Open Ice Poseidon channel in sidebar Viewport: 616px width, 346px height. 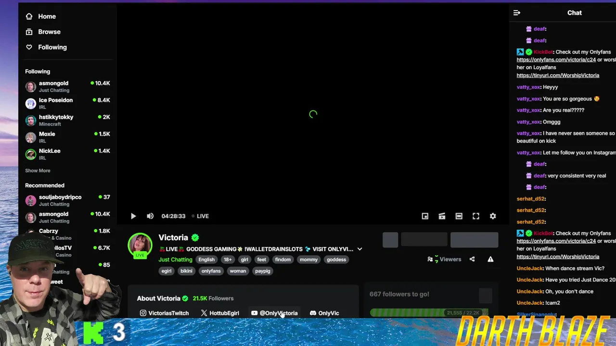point(67,103)
